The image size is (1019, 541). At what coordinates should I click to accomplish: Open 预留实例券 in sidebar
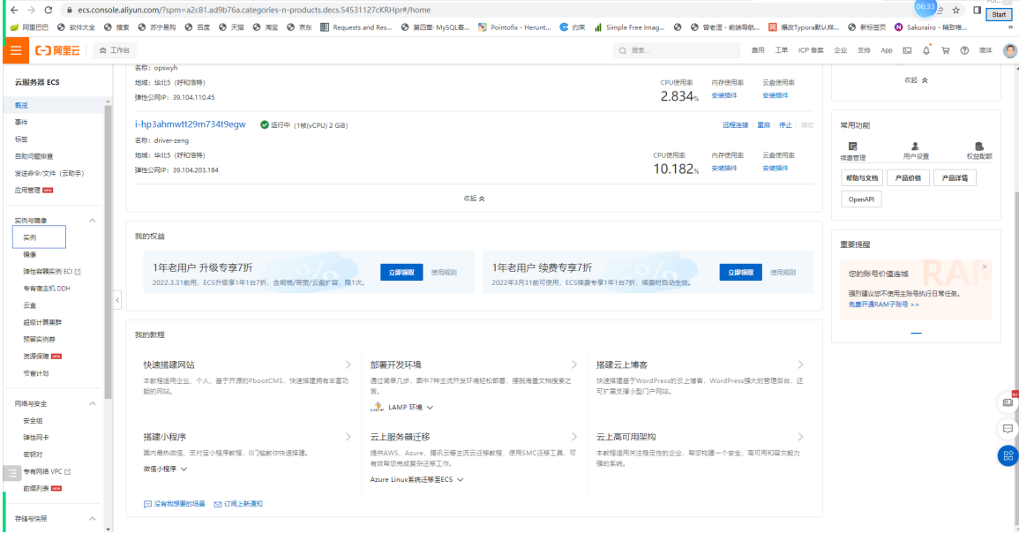pos(39,340)
